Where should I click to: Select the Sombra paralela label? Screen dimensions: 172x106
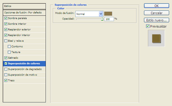(17, 18)
